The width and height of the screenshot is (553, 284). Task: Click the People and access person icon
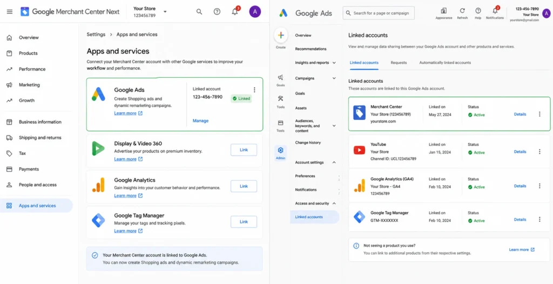[x=10, y=185]
